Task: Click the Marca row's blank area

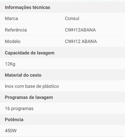Action: (x=102, y=19)
